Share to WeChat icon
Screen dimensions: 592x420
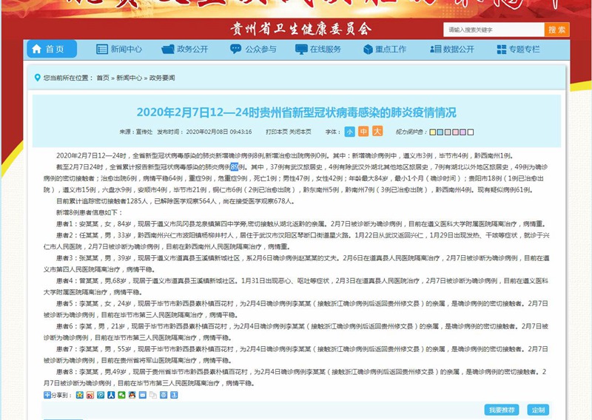(121, 395)
